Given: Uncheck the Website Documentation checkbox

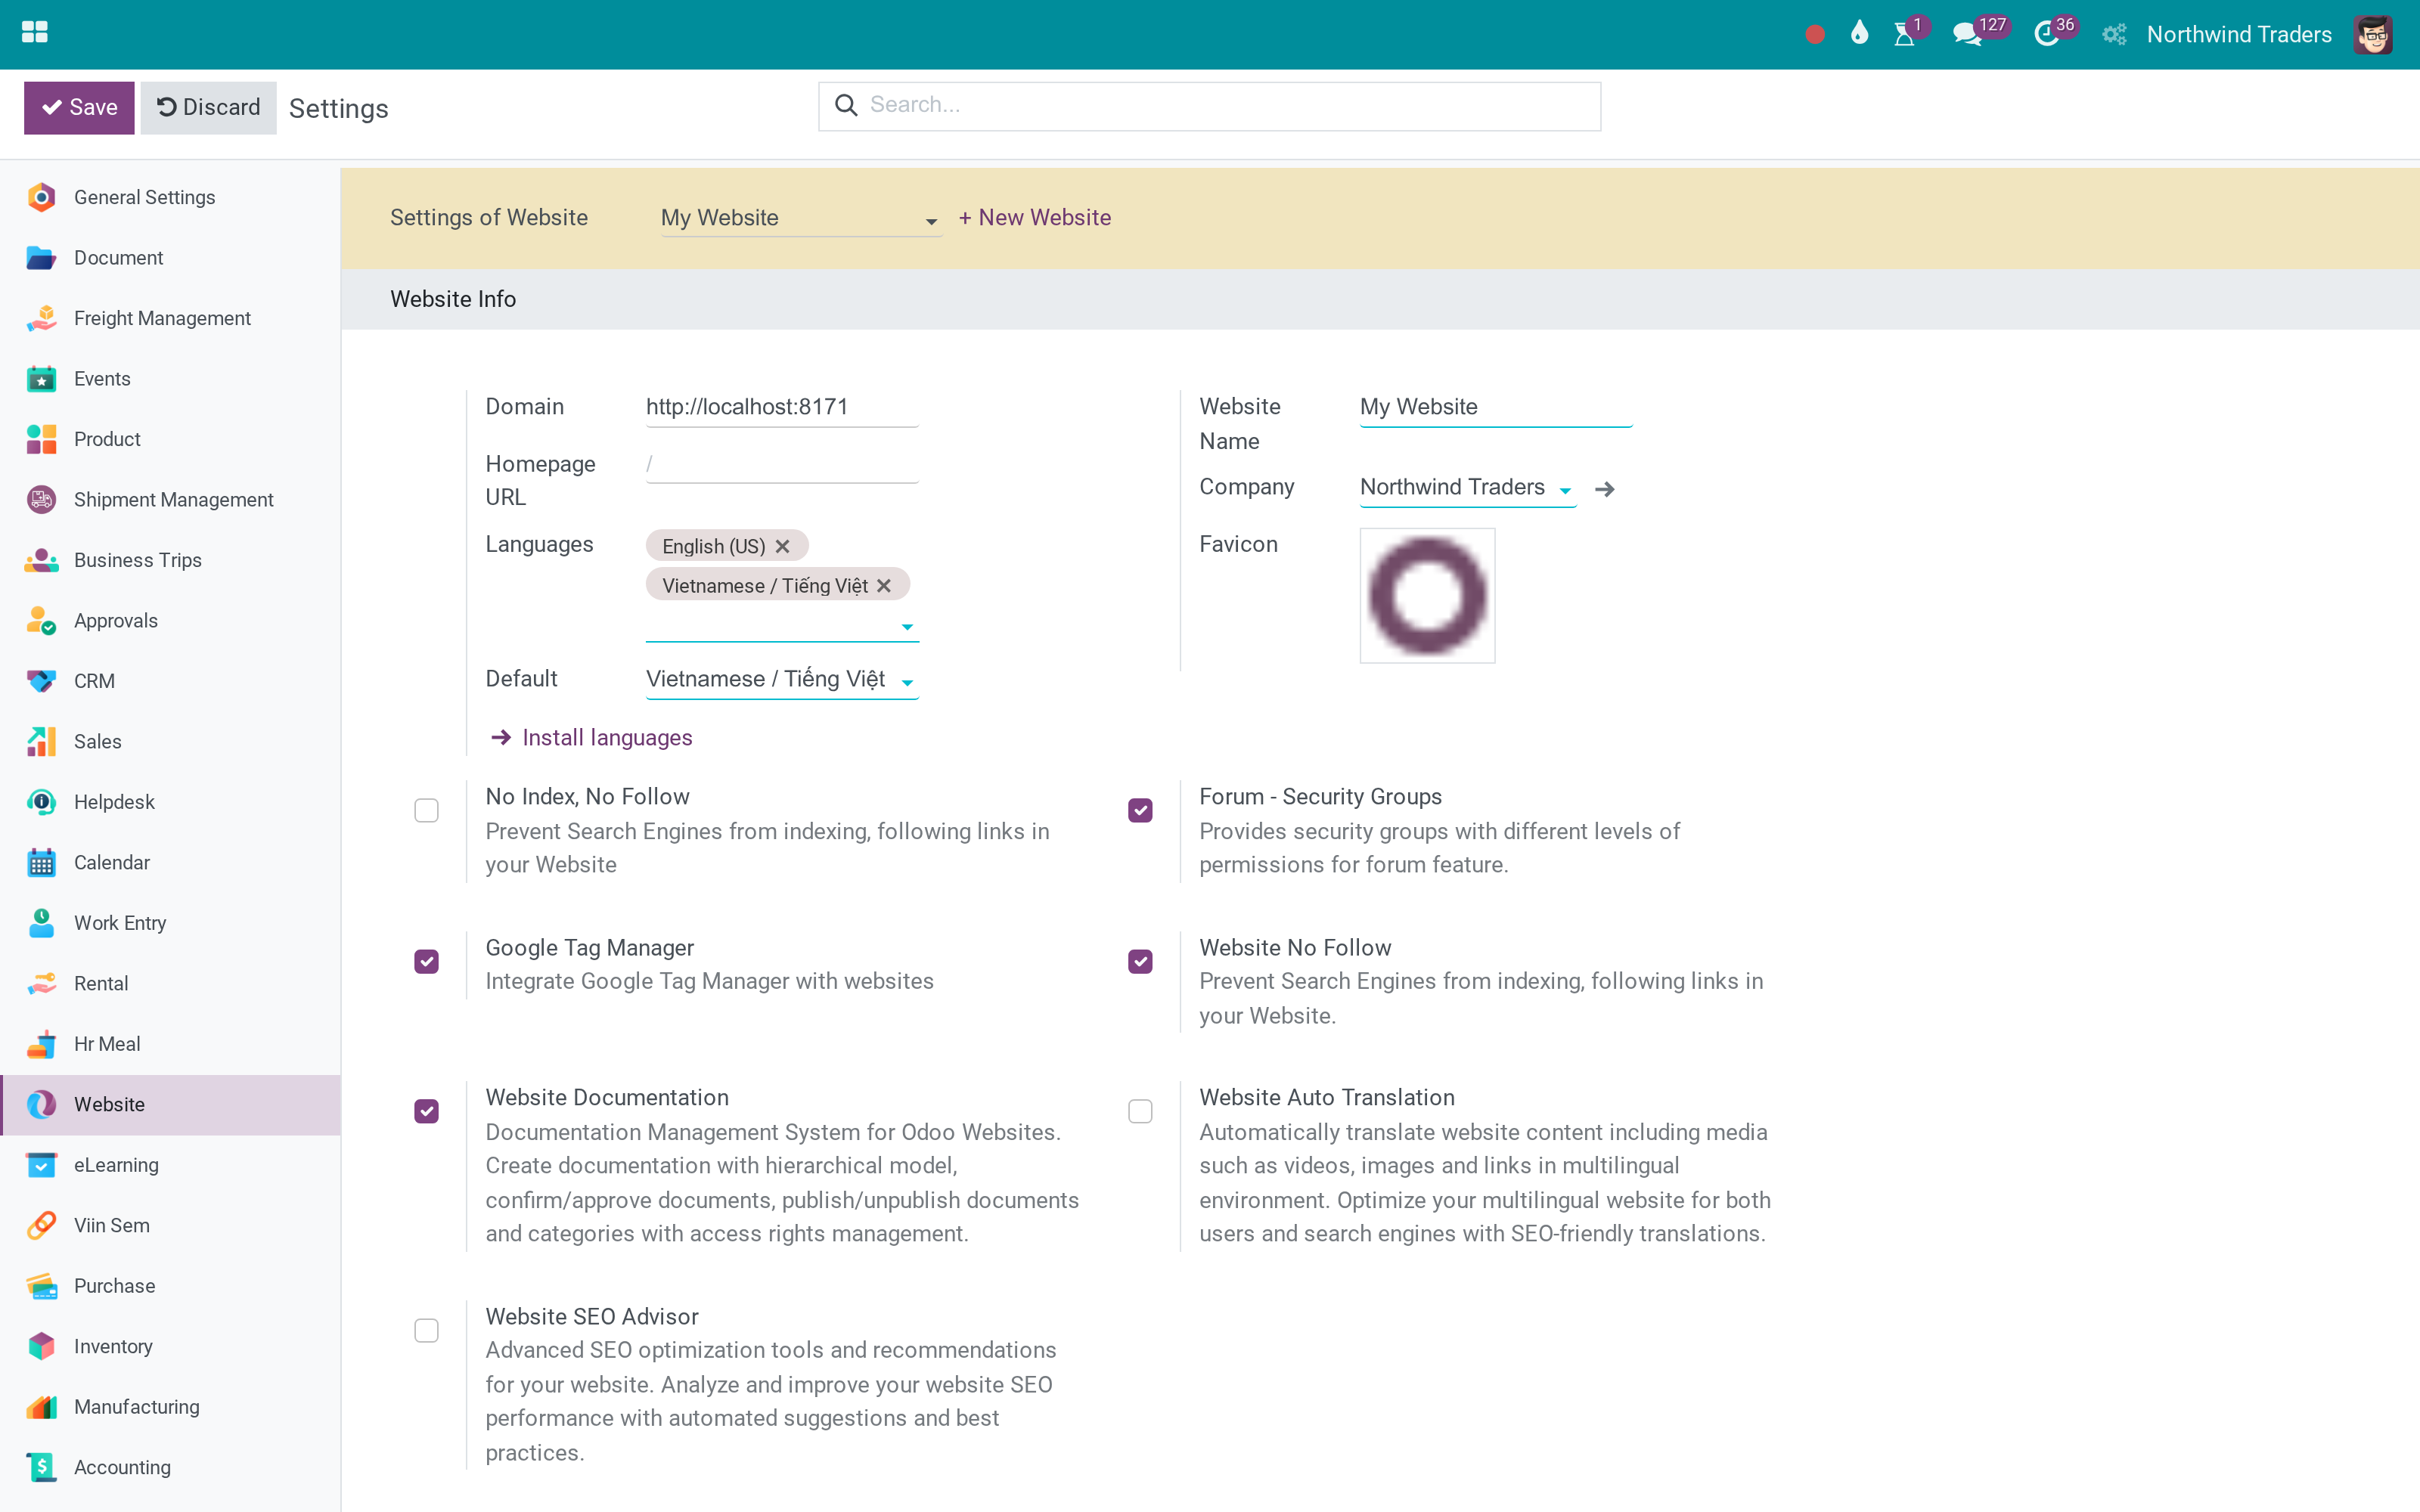Looking at the screenshot, I should pyautogui.click(x=426, y=1112).
